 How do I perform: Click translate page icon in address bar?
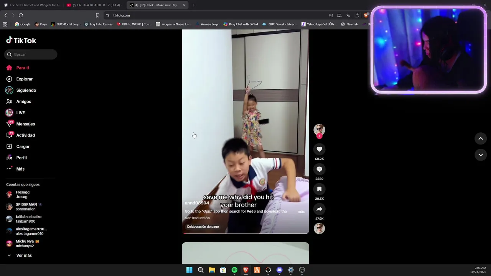(348, 15)
